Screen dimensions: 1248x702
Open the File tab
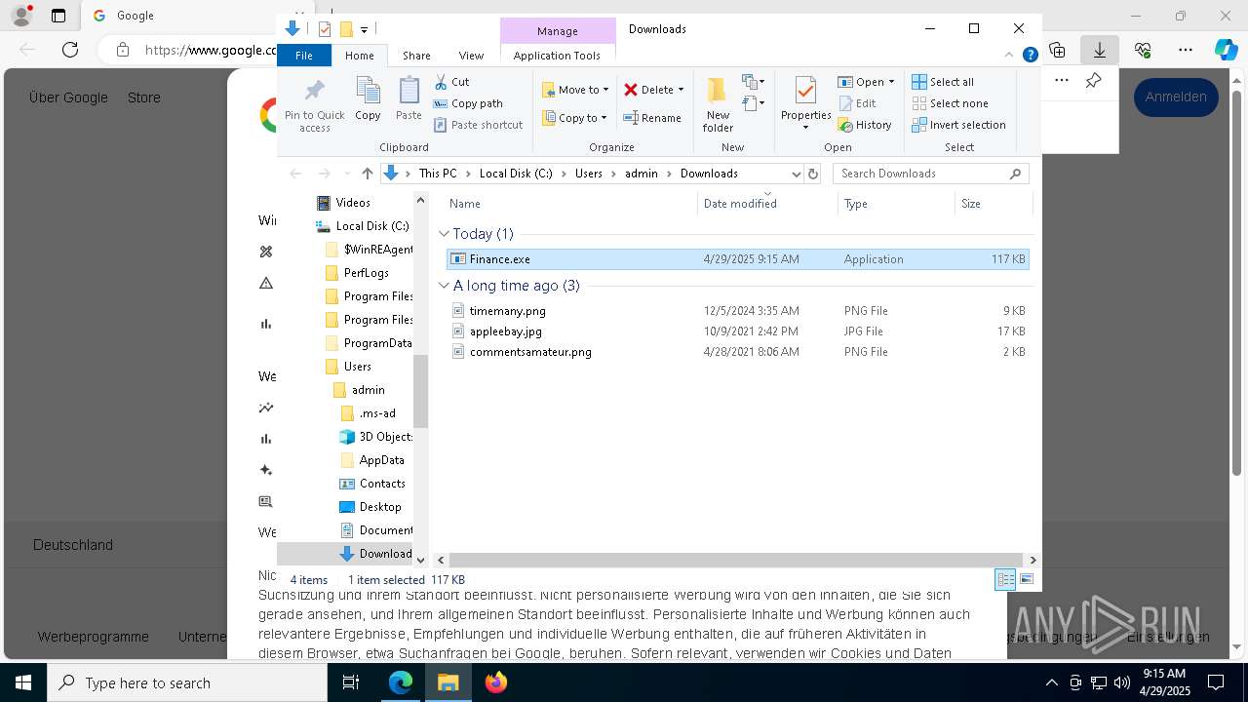click(304, 56)
